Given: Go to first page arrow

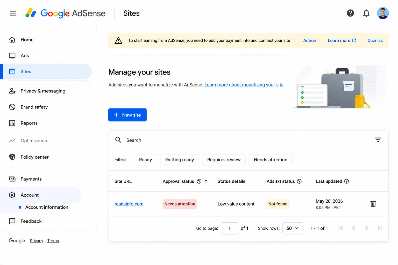Looking at the screenshot, I should point(341,228).
